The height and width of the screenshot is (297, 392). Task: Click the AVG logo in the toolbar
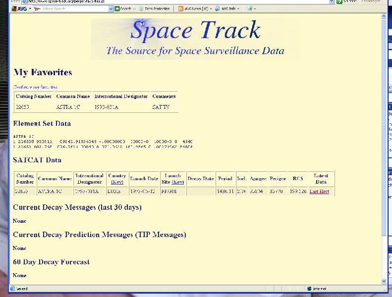19,9
